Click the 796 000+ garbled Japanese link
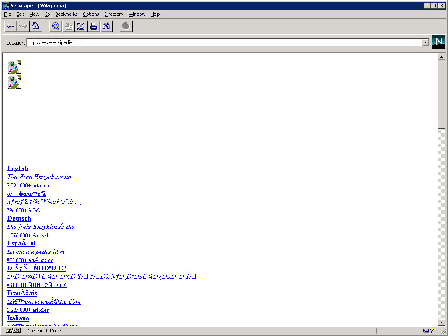This screenshot has height=336, width=448. pyautogui.click(x=24, y=210)
